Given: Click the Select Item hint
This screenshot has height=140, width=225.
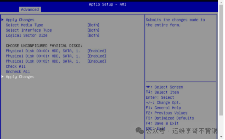Looking at the screenshot, I should click(162, 92).
